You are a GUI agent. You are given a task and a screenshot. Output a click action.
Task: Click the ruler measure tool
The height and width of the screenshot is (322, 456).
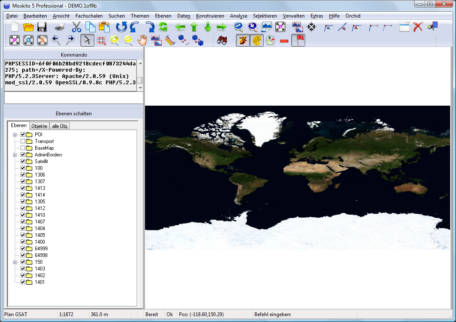(169, 41)
